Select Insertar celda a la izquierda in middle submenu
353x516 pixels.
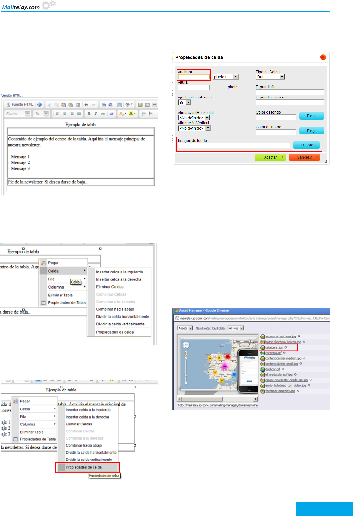pos(119,272)
